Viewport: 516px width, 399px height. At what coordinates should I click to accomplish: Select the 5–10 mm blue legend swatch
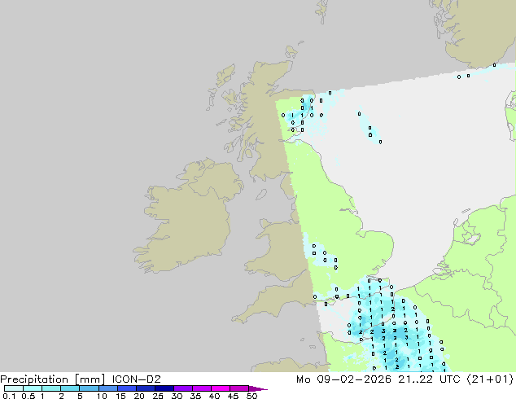(89, 388)
